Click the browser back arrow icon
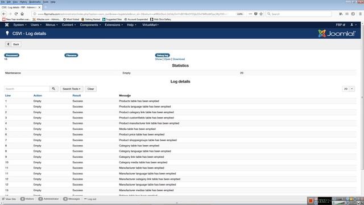Image resolution: width=364 pixels, height=205 pixels. coord(4,14)
